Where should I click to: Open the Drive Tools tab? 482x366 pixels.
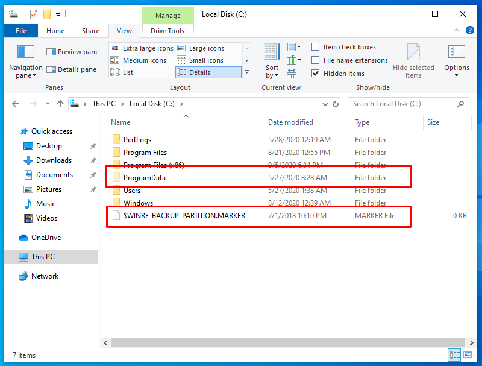click(167, 31)
